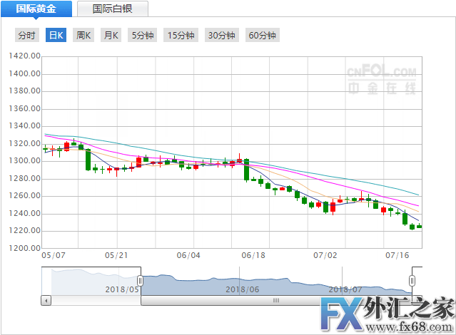The width and height of the screenshot is (456, 335).
Task: Open the 国际白银 tab
Action: click(x=112, y=9)
